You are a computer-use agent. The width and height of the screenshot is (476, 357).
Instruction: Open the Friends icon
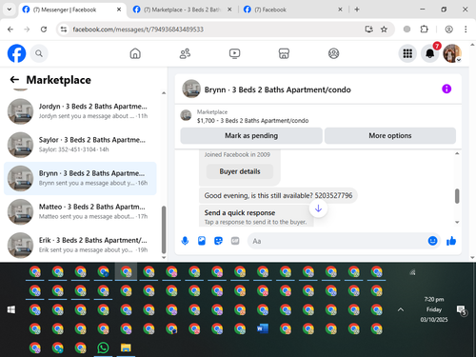[185, 53]
